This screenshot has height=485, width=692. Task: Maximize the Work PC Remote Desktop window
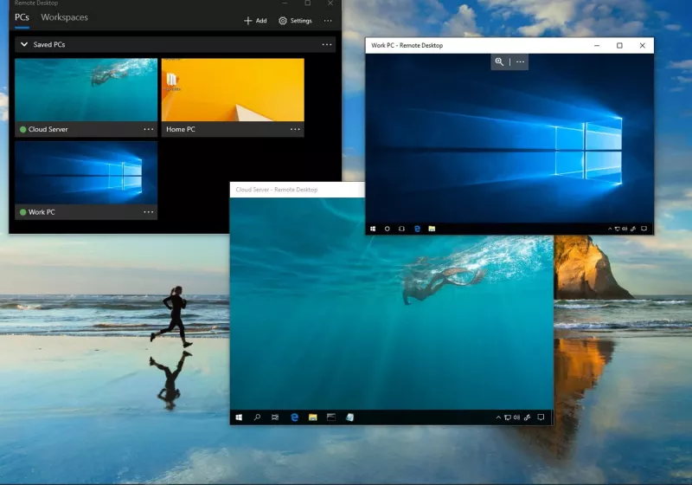pos(619,46)
